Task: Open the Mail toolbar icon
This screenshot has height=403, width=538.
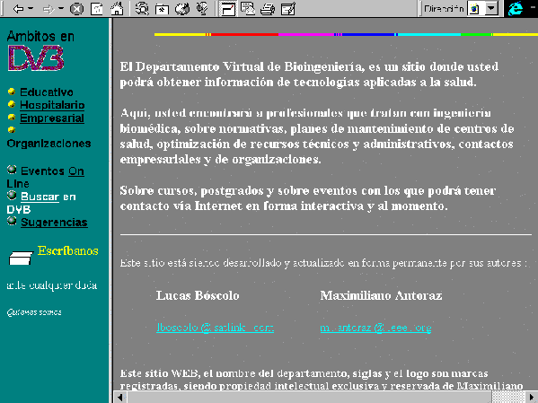Action: click(x=248, y=9)
